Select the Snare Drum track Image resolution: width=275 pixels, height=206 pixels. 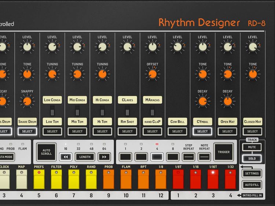(27, 131)
